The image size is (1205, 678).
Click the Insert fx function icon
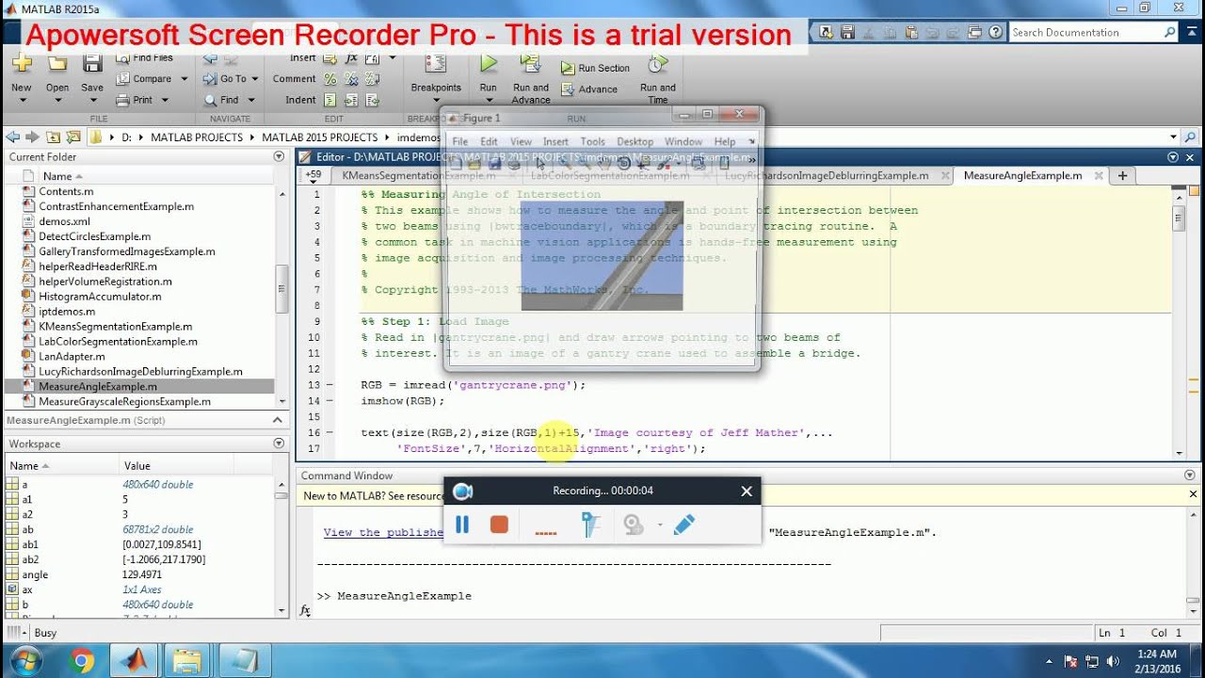coord(351,58)
